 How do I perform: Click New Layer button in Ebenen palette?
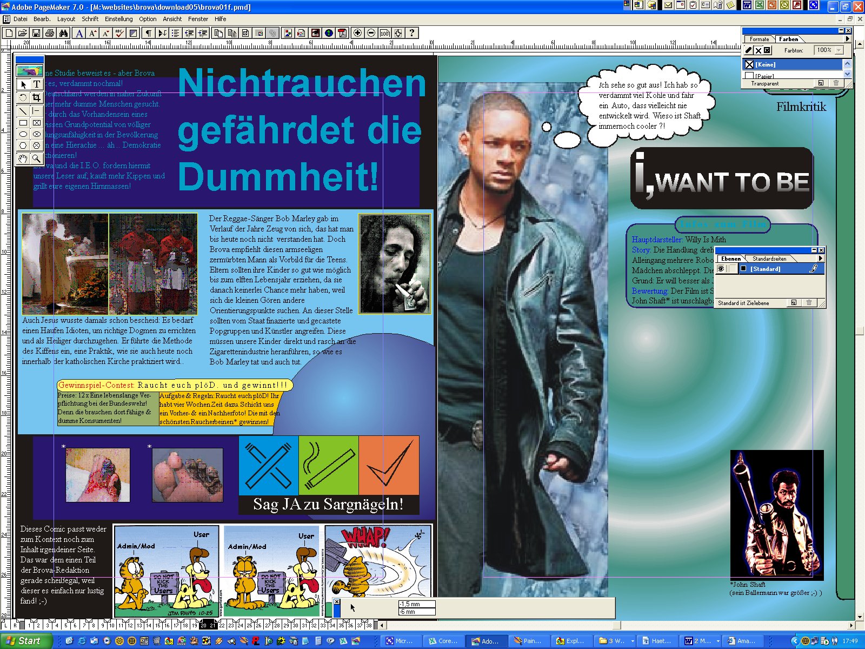coord(794,303)
